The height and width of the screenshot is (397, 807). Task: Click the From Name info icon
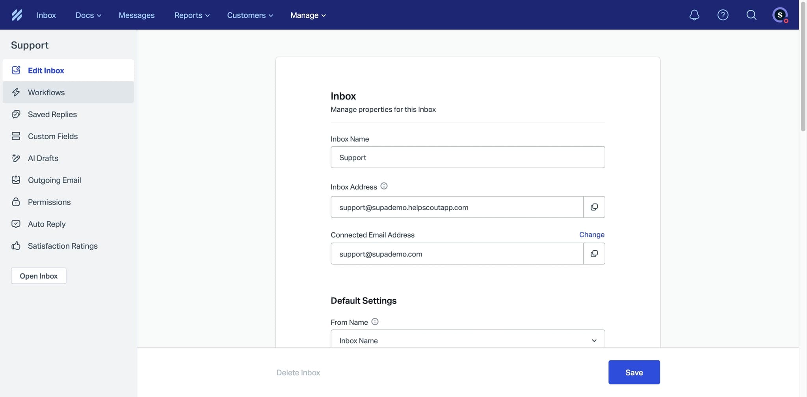pos(375,321)
